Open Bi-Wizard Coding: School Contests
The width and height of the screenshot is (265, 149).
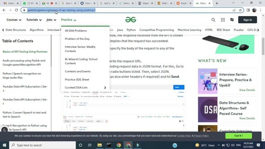tap(81, 61)
